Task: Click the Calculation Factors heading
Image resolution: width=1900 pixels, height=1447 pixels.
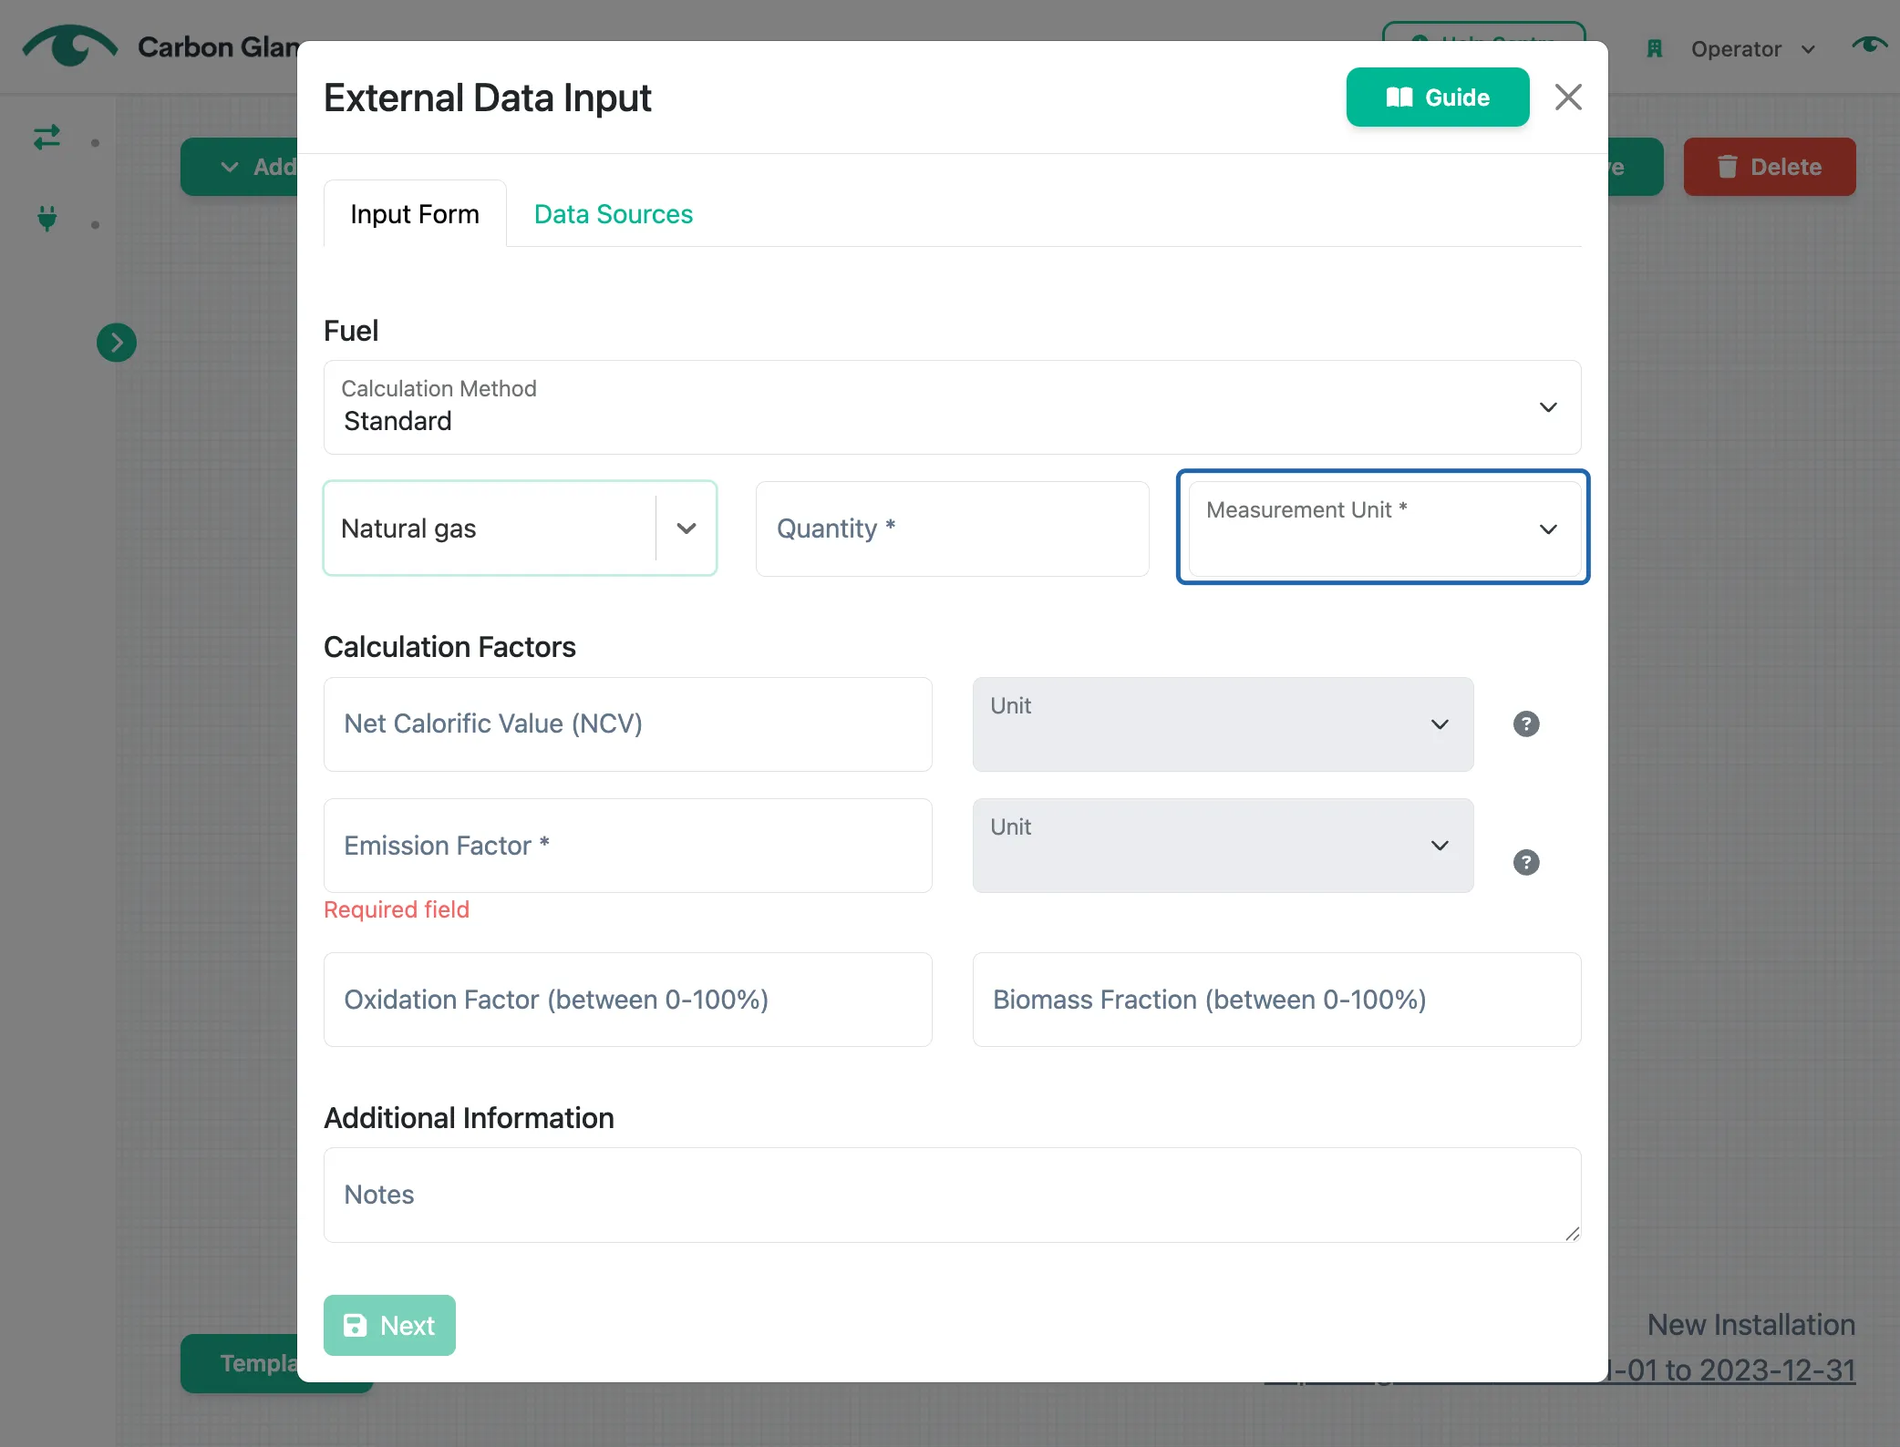Action: tap(449, 647)
